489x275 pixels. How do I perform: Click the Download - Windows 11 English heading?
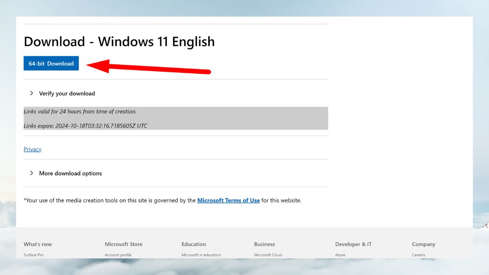[119, 42]
